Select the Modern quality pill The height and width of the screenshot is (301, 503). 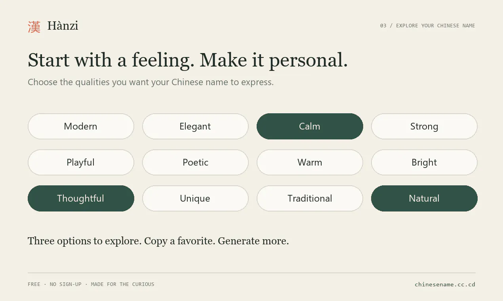point(81,126)
